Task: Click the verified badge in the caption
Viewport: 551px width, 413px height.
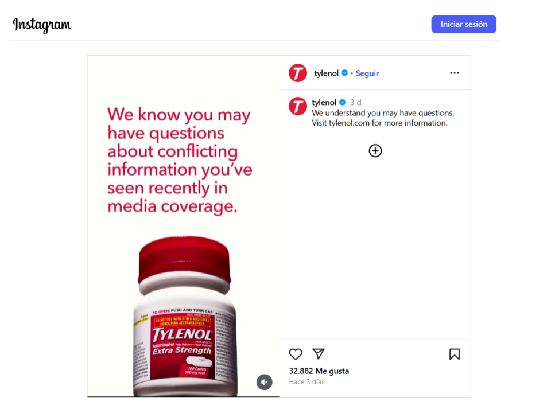Action: (x=342, y=102)
